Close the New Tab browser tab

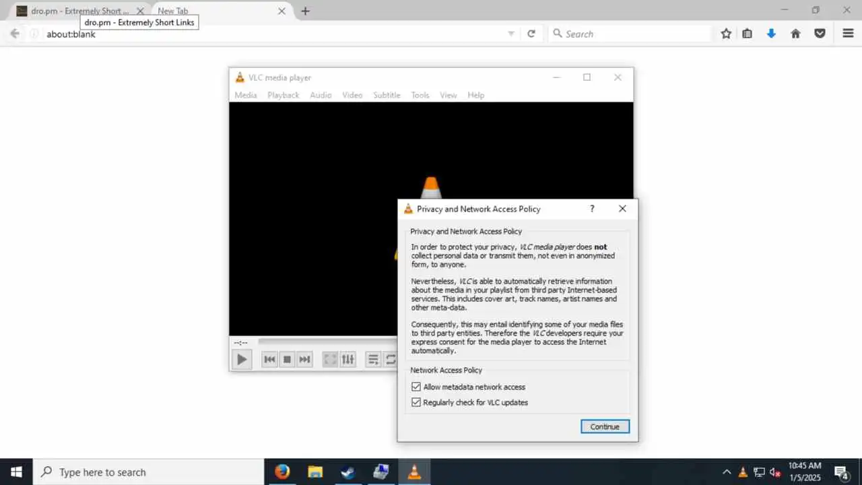click(x=281, y=11)
